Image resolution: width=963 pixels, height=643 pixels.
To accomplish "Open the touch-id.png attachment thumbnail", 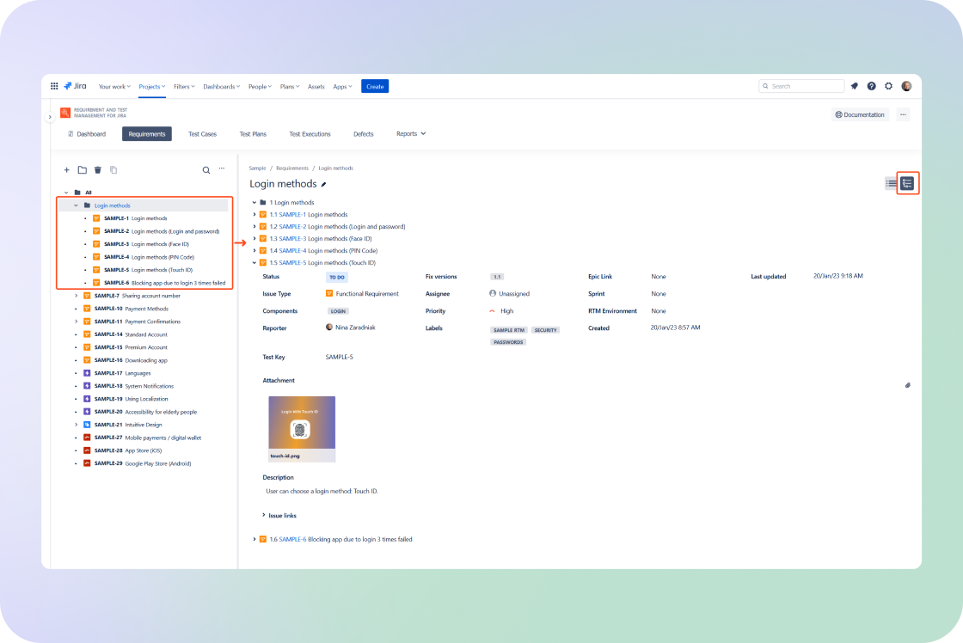I will click(302, 429).
